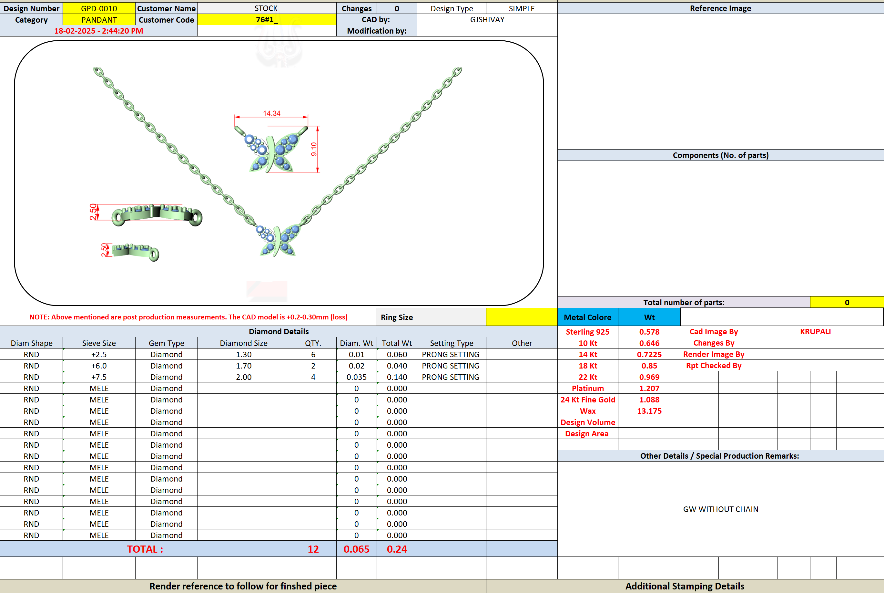Select the red post production NOTE text
This screenshot has height=593, width=884.
click(188, 317)
